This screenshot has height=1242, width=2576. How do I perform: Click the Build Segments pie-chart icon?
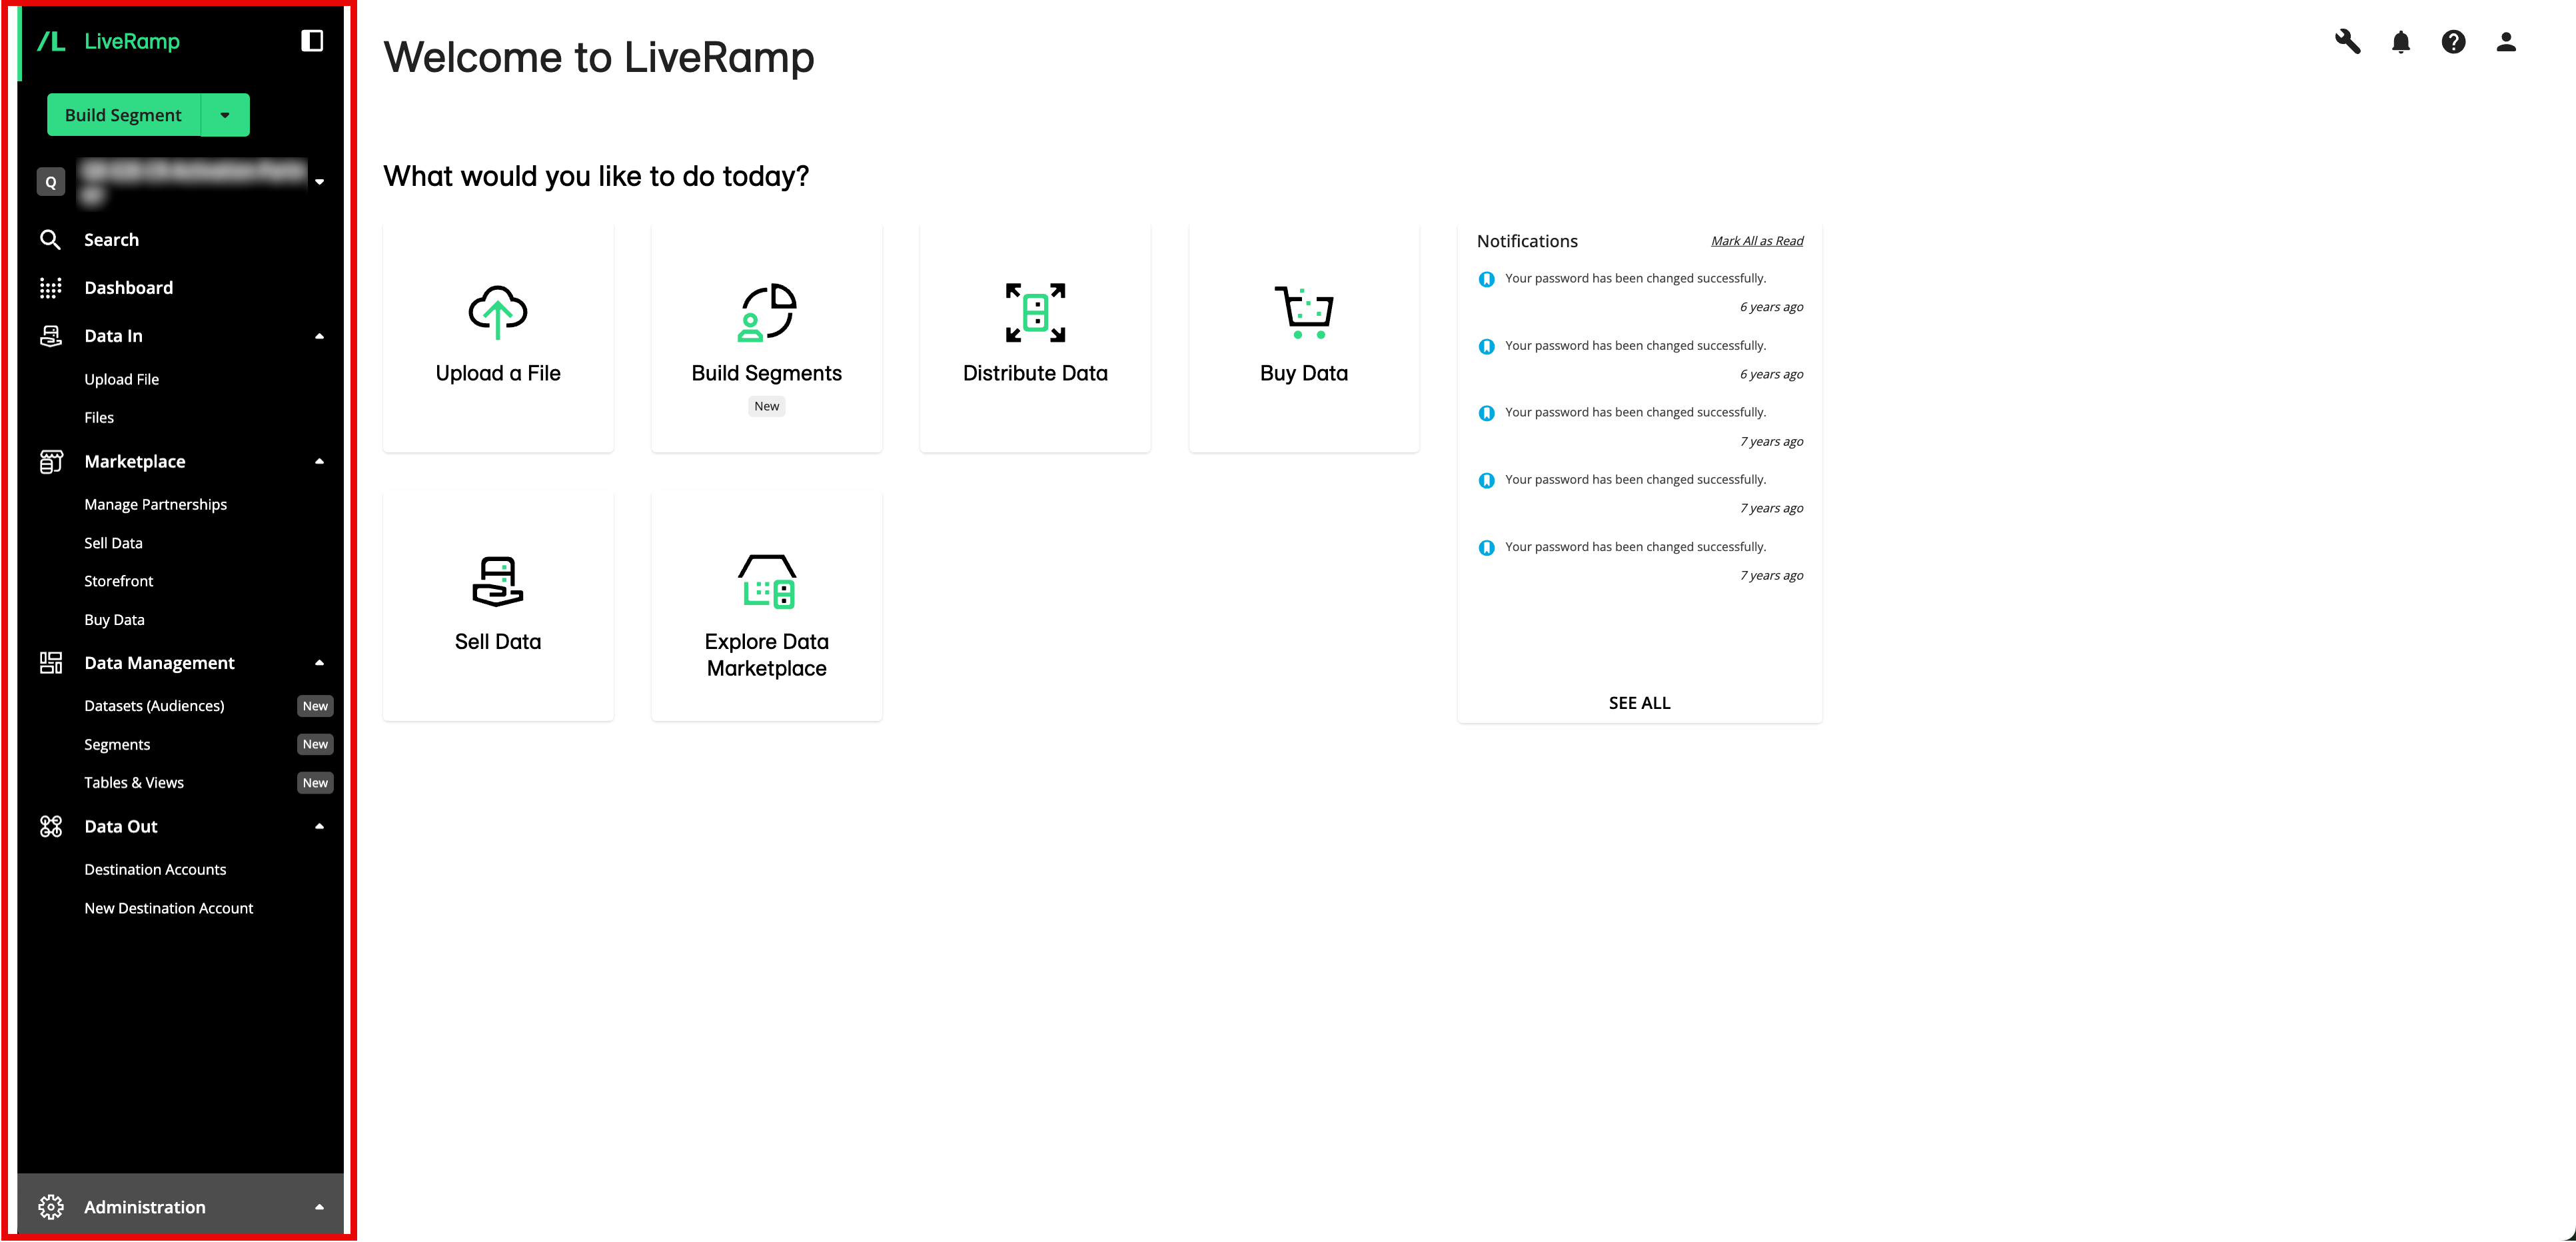(767, 312)
